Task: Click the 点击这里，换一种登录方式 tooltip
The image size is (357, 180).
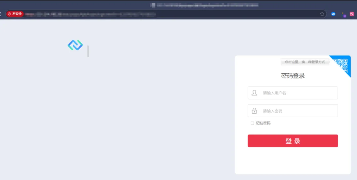Action: point(305,62)
